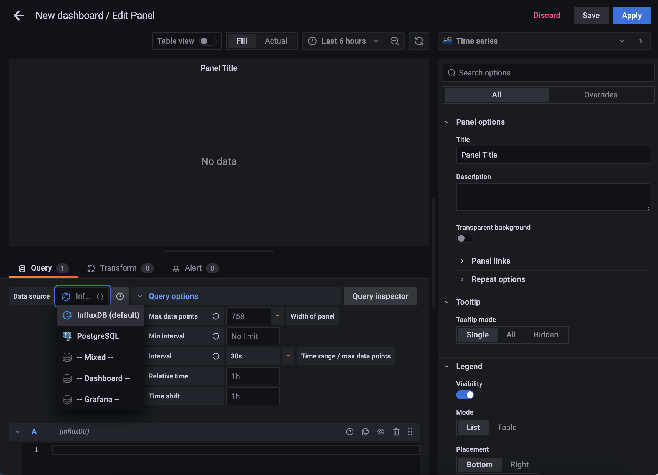658x475 pixels.
Task: Open the Last 6 hours time picker
Action: click(343, 41)
